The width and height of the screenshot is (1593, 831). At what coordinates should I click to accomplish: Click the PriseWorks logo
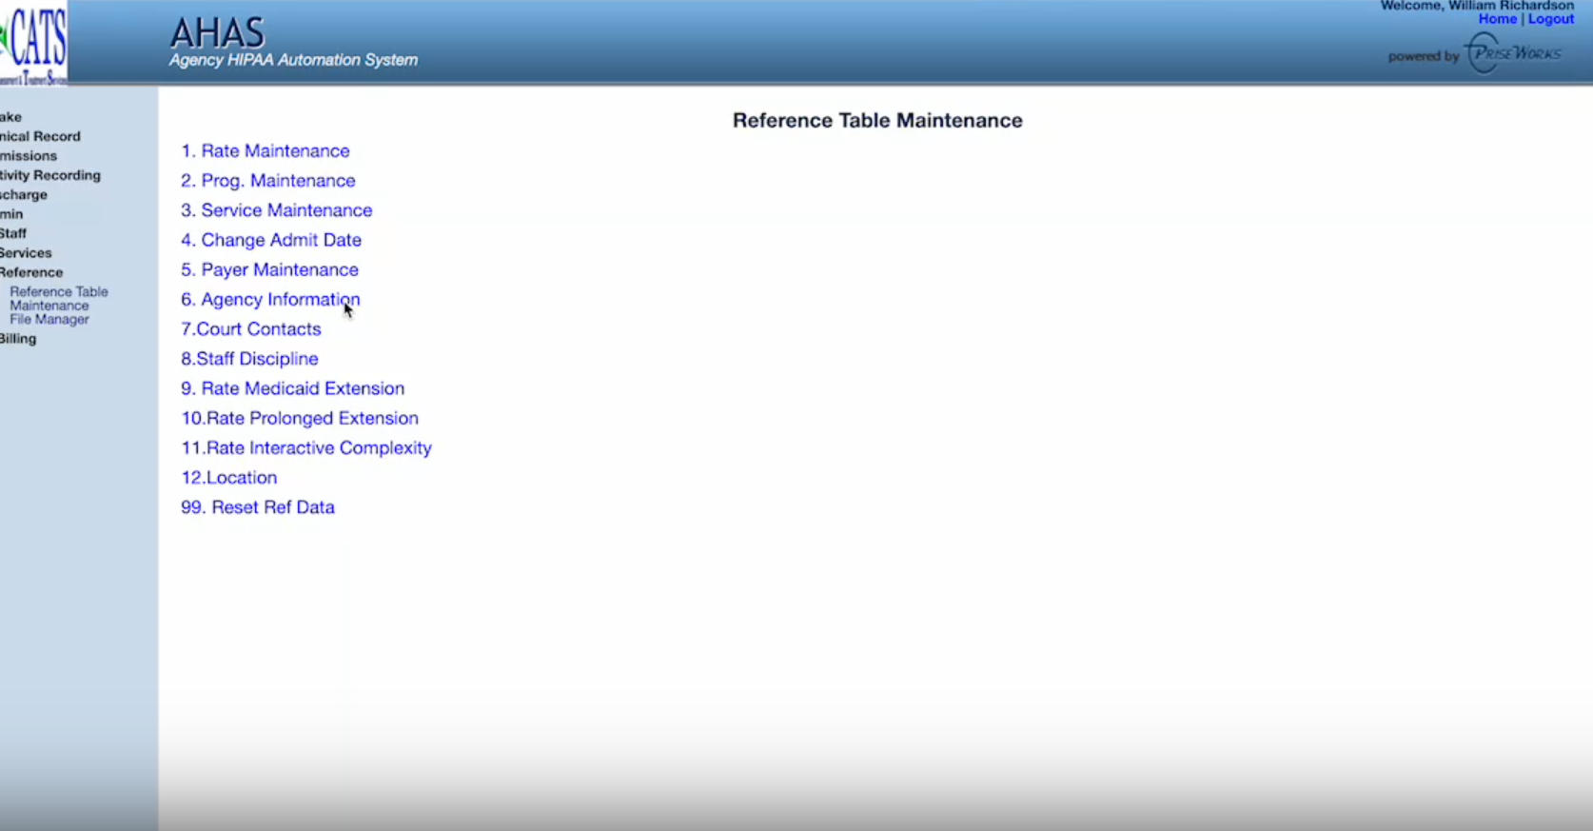1513,53
